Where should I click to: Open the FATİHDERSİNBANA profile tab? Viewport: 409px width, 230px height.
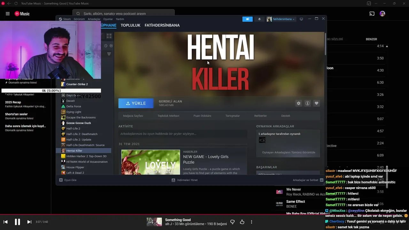[x=162, y=25]
